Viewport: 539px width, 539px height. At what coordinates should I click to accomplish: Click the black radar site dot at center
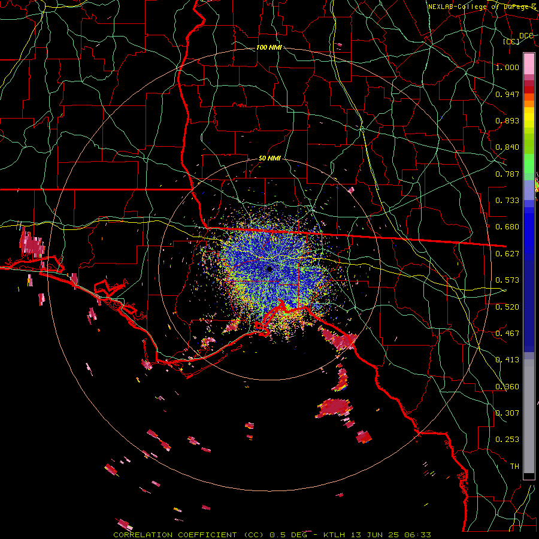point(270,269)
